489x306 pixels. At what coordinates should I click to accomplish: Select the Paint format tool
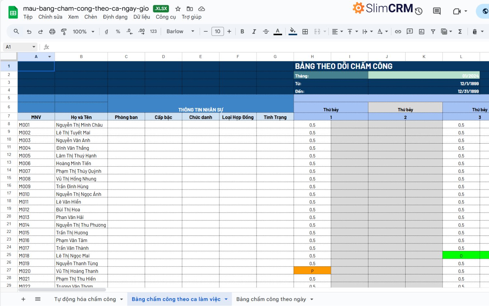(x=64, y=32)
